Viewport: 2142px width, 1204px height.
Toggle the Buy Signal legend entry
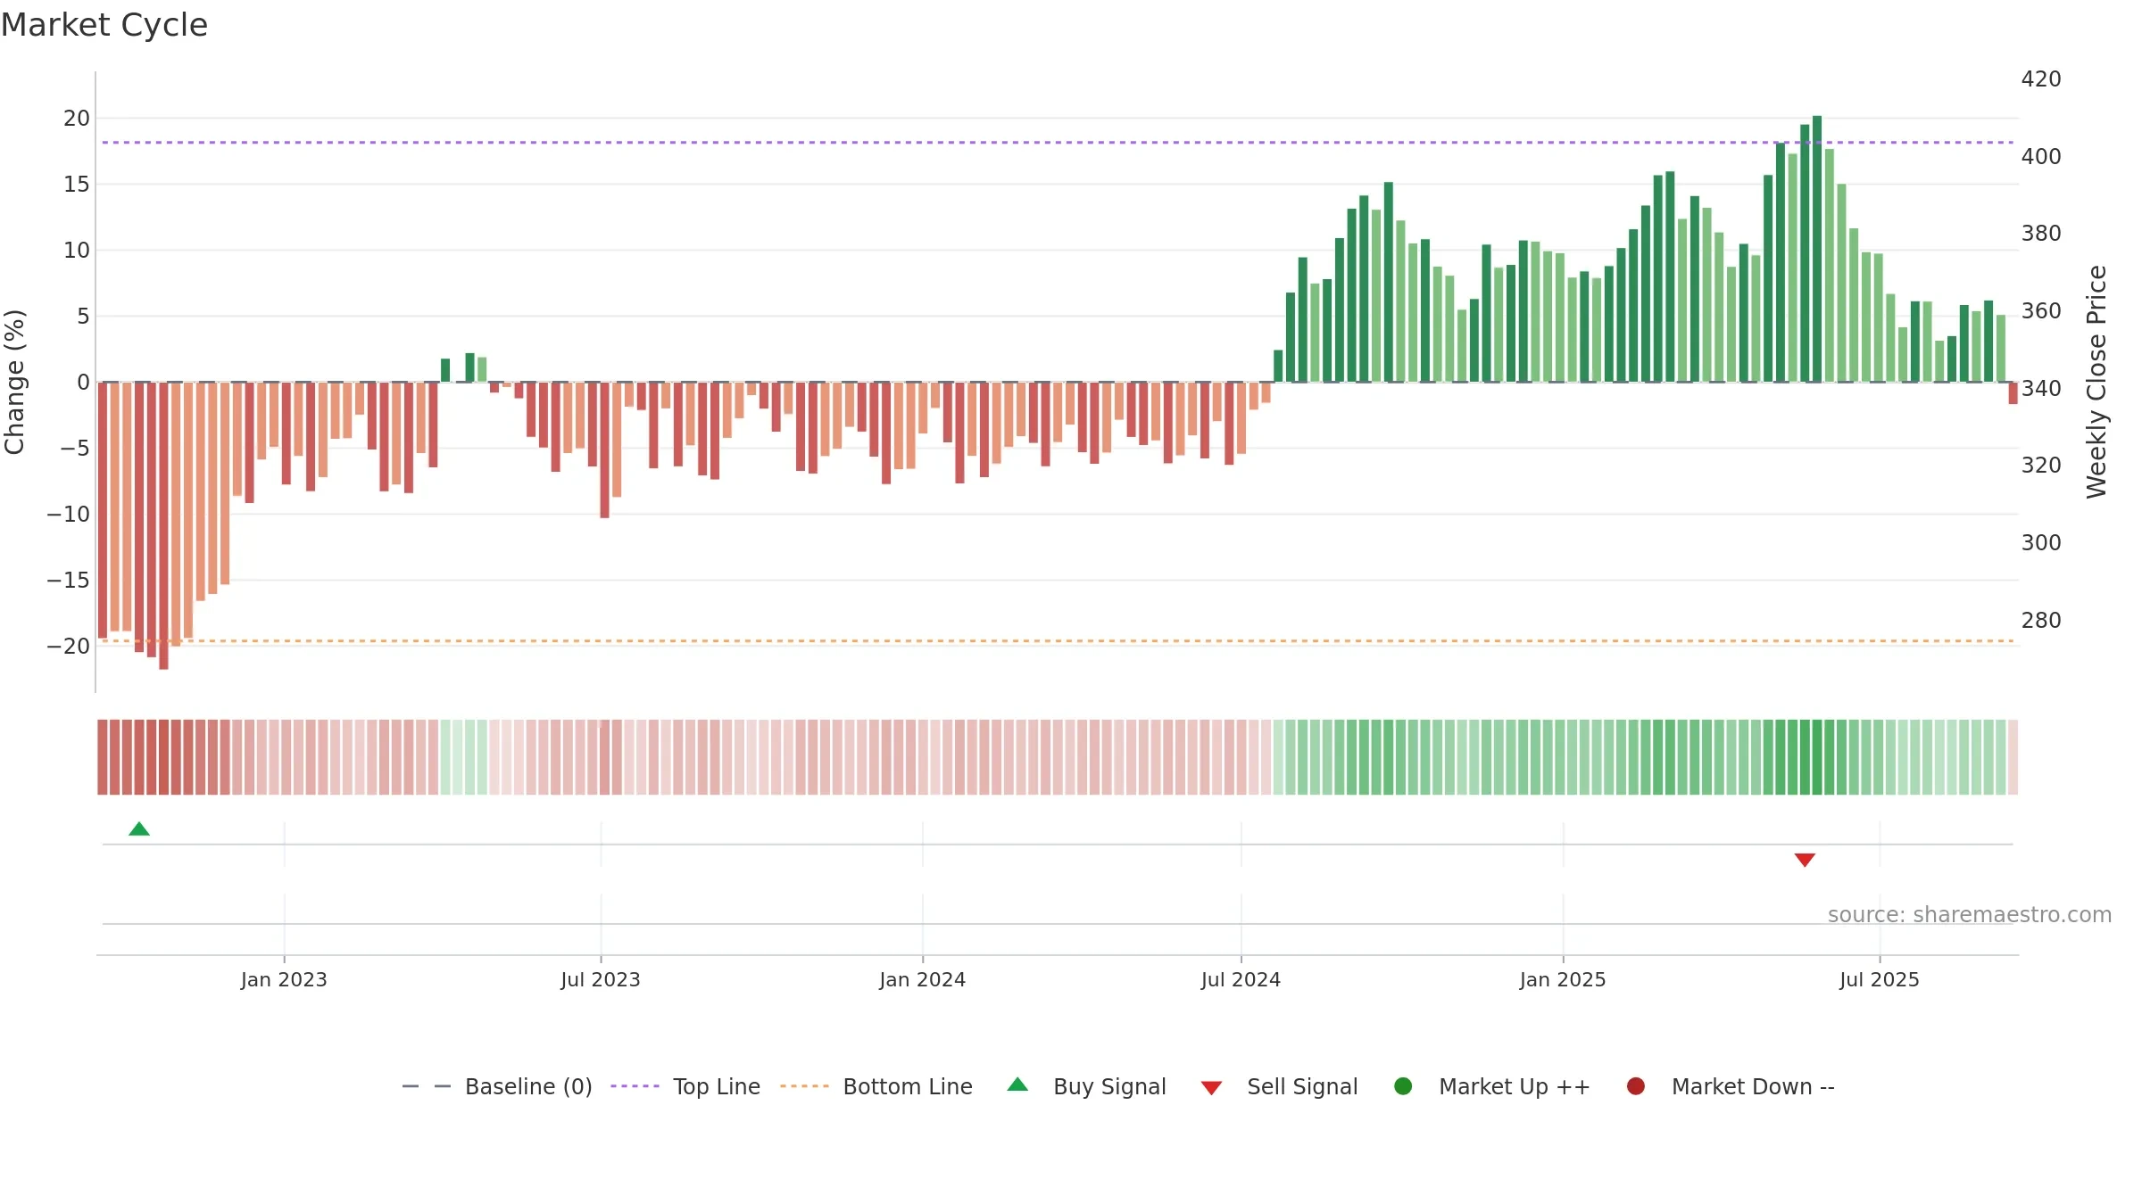[1086, 1086]
